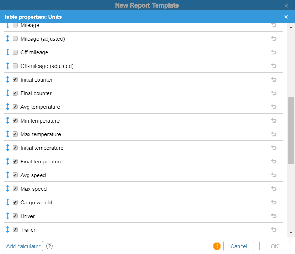This screenshot has width=295, height=254.
Task: Click the Add calculator button
Action: coord(23,246)
